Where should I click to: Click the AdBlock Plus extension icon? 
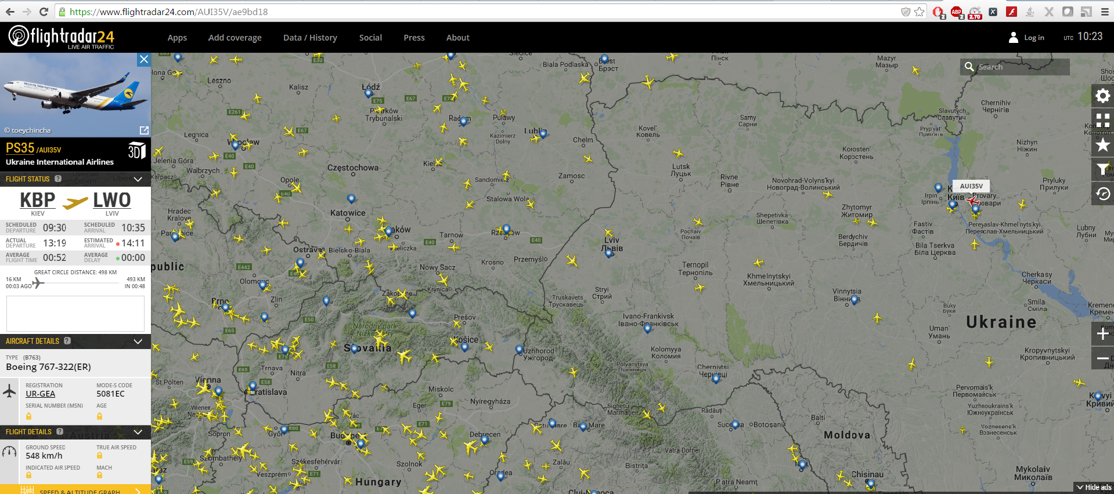point(956,12)
